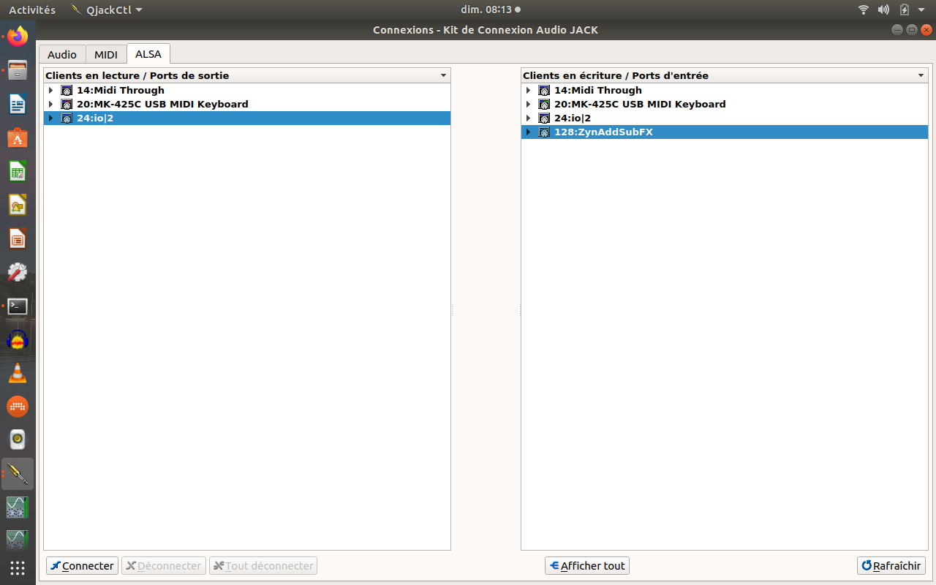Open the system menu arrow in top bar
Viewport: 936px width, 585px height.
click(921, 10)
